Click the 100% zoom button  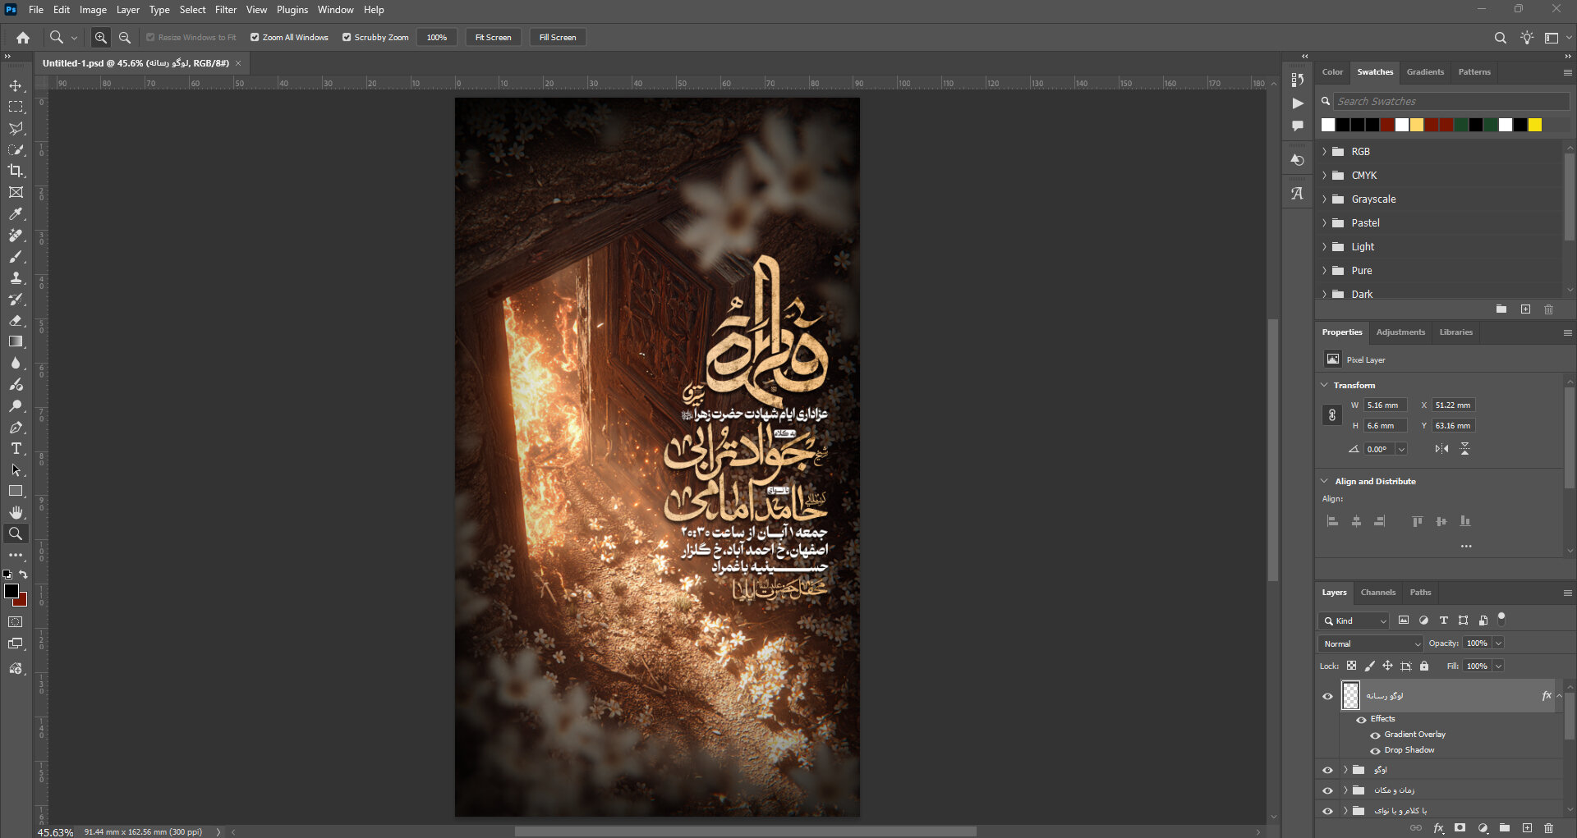437,37
